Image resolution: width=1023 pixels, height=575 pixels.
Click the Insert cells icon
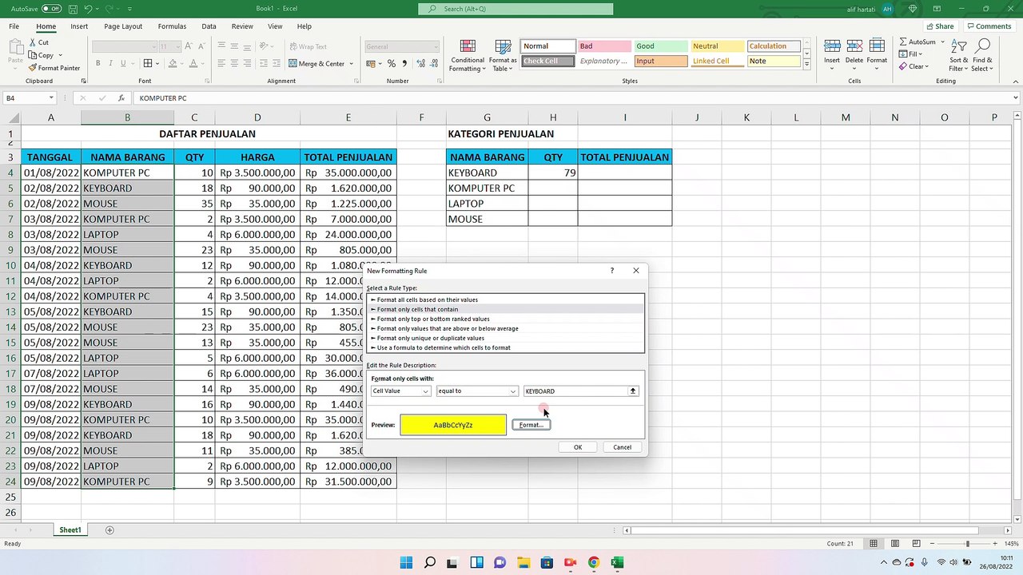832,47
